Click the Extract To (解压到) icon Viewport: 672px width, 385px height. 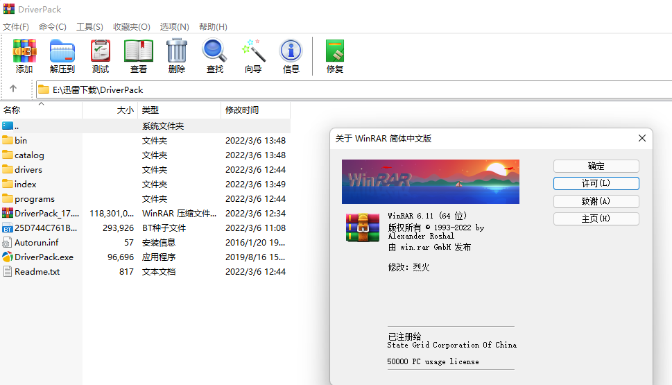coord(62,51)
